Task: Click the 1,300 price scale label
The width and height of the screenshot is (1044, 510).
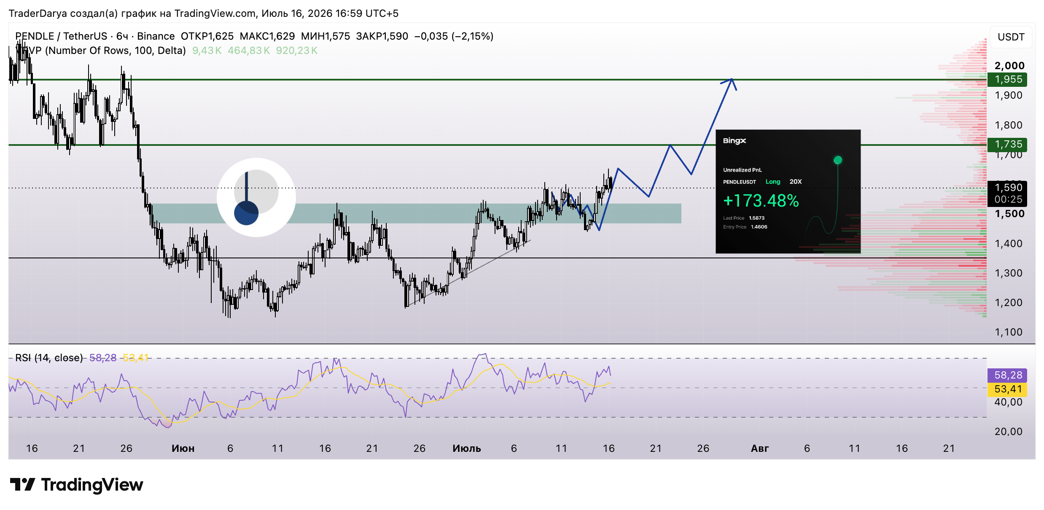Action: [x=1009, y=273]
